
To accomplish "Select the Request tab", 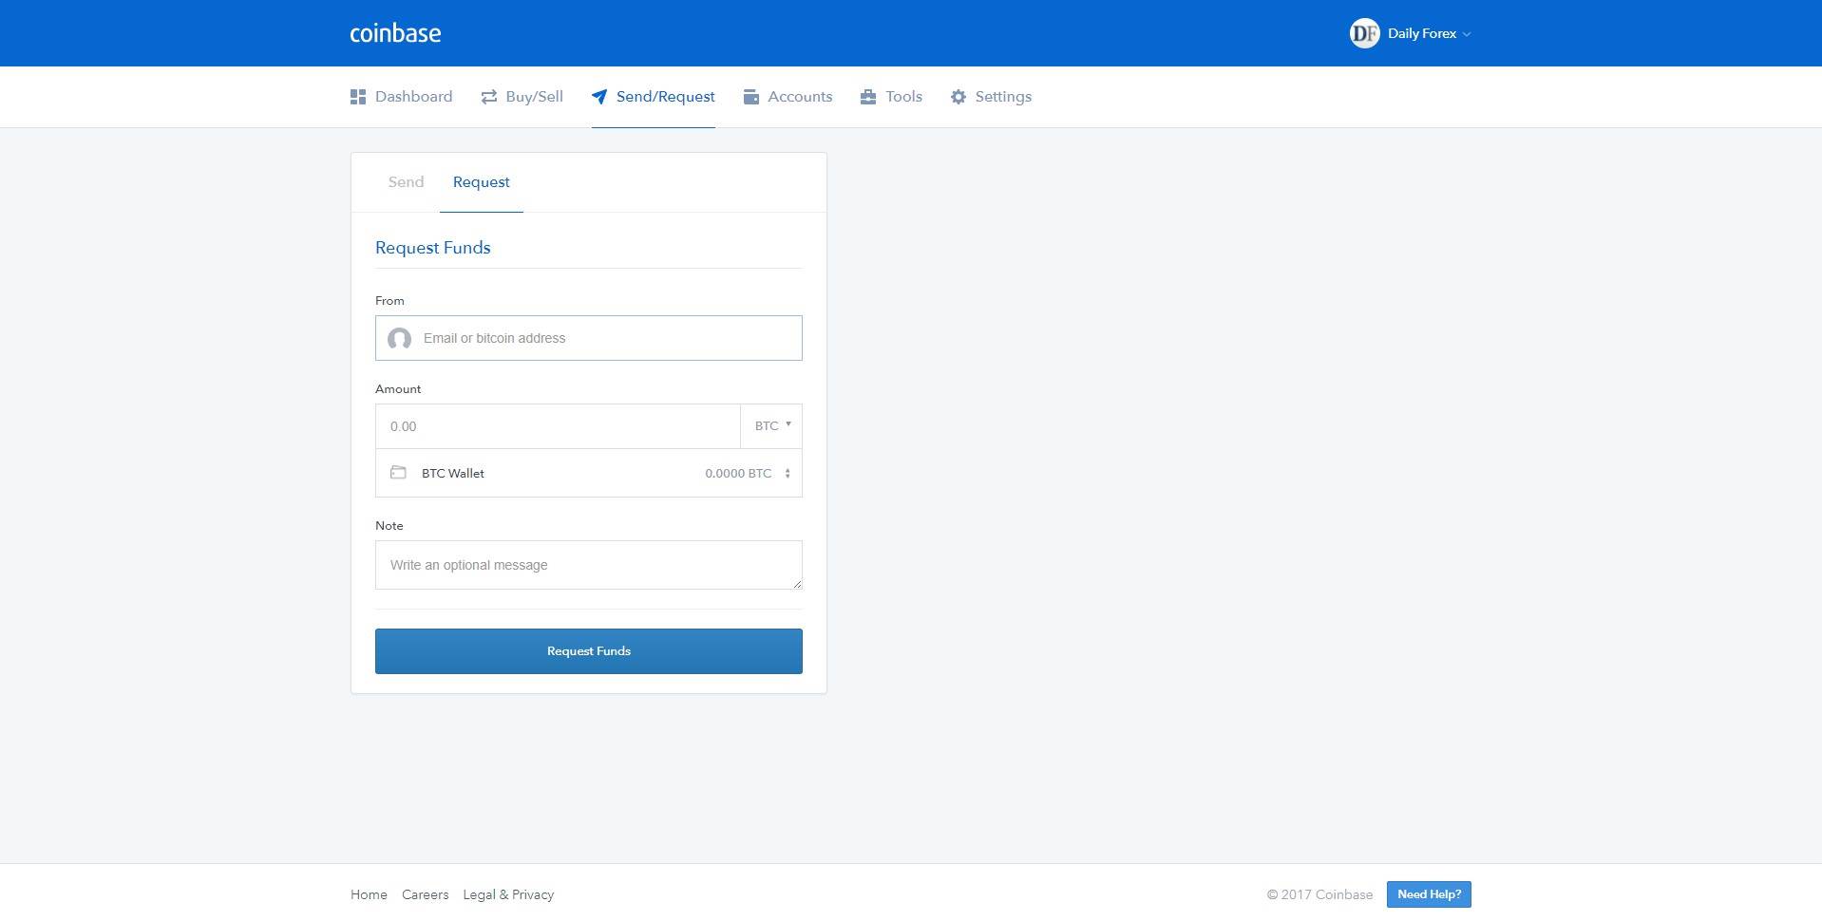I will [482, 182].
